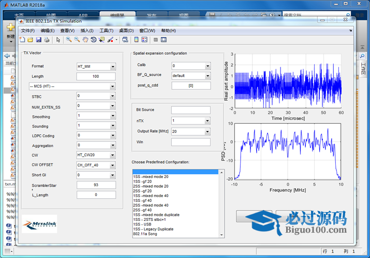Open the 文件(F) menu
The width and height of the screenshot is (370, 258).
[x=27, y=30]
